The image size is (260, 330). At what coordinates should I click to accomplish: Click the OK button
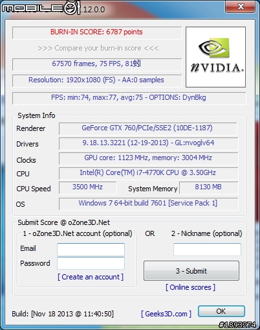point(221,311)
